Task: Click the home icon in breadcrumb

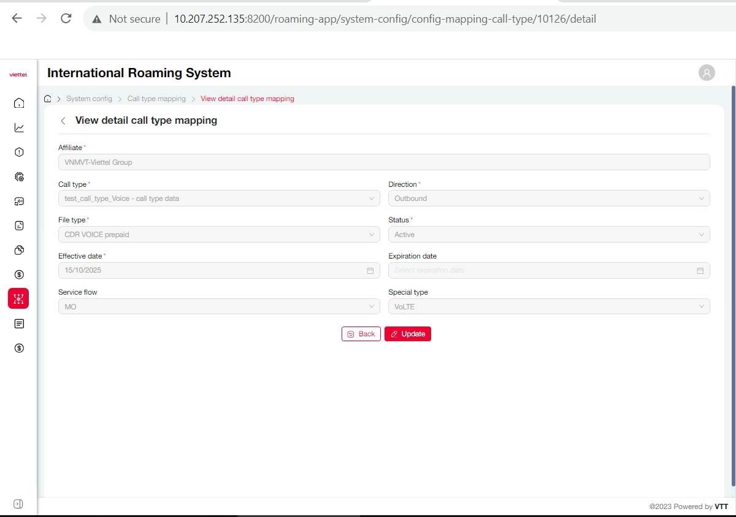Action: (x=48, y=99)
